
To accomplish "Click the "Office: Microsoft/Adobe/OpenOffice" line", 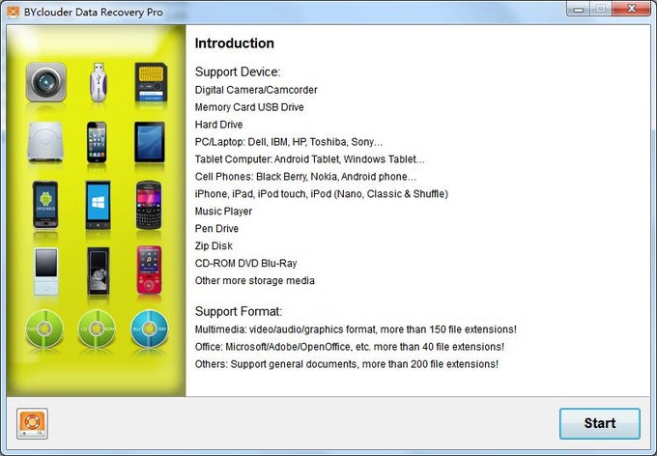I will [x=350, y=347].
